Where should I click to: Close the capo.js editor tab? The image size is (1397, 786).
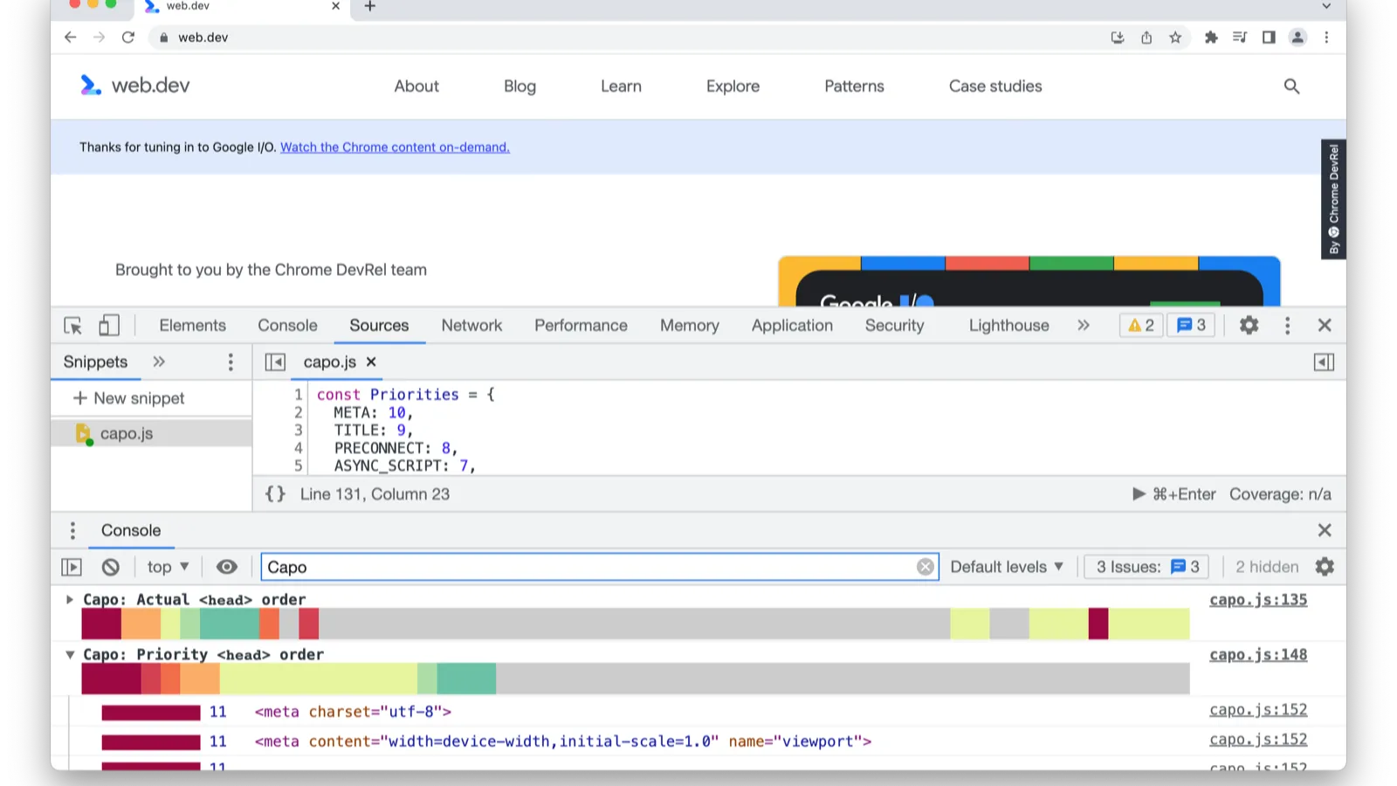(371, 362)
